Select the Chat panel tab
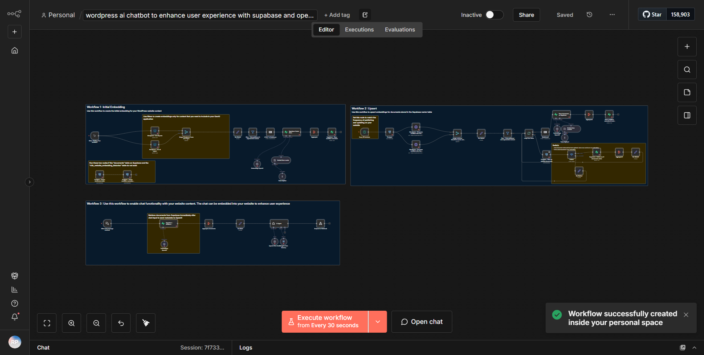The height and width of the screenshot is (355, 704). coord(43,348)
